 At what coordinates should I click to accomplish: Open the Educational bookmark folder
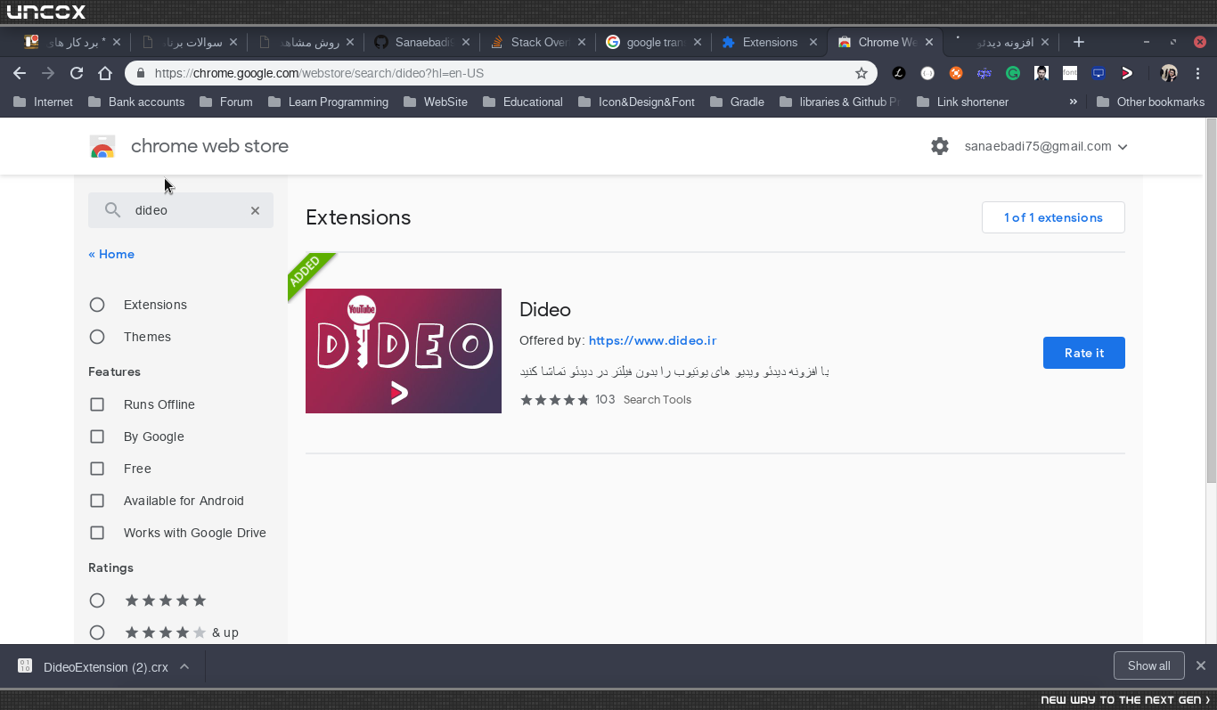pos(523,102)
